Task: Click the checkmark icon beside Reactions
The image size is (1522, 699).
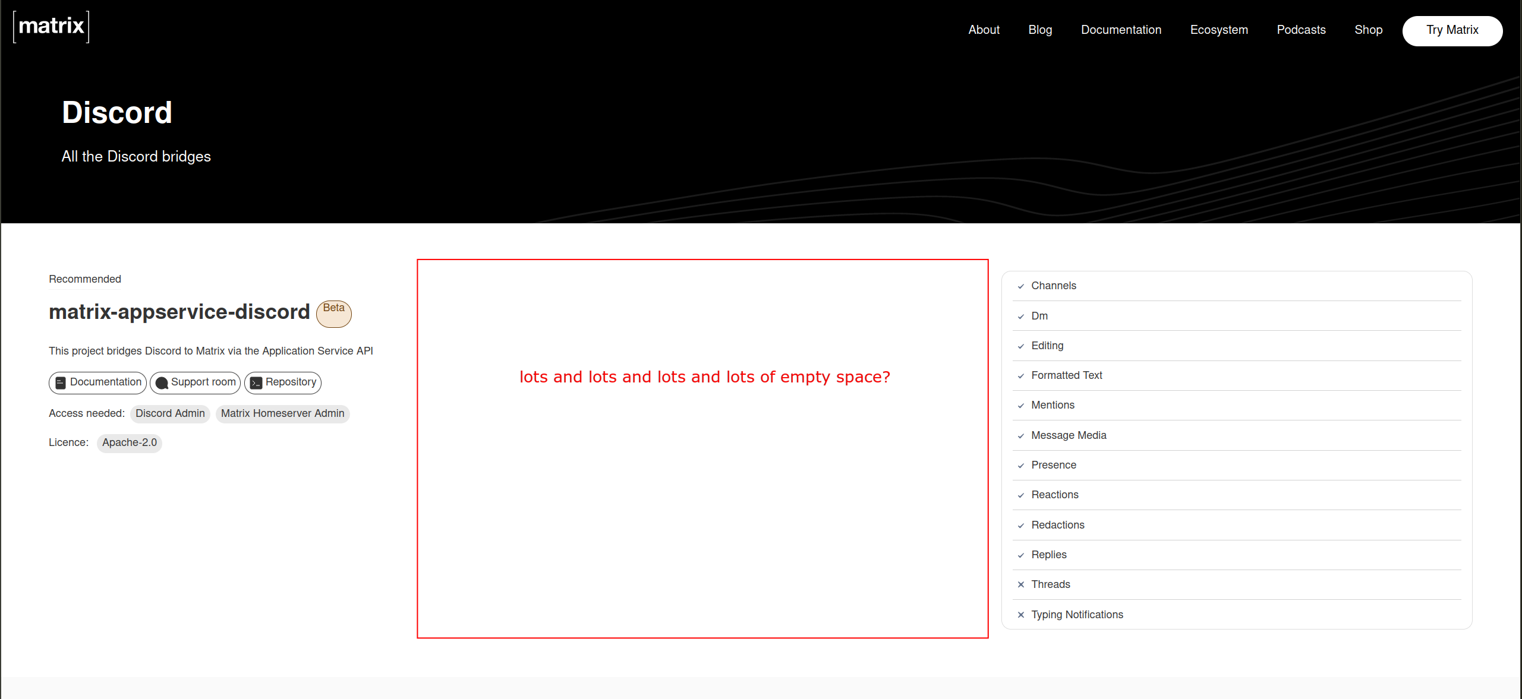Action: click(1021, 495)
